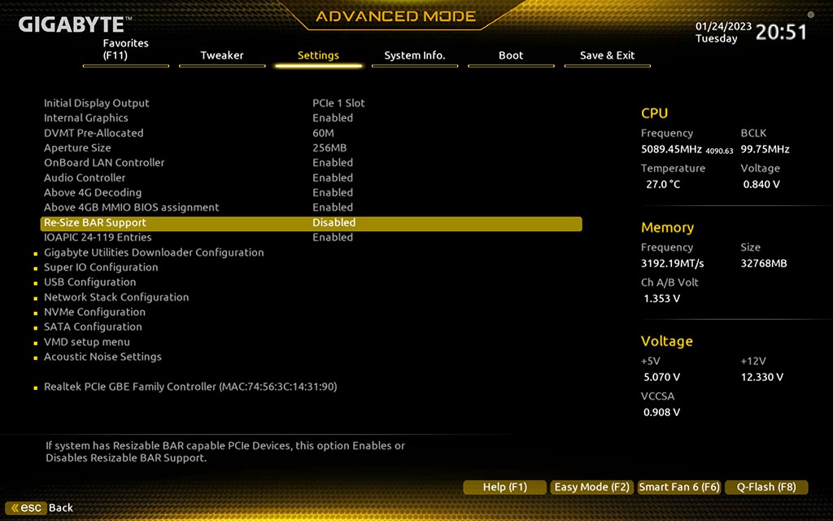Image resolution: width=833 pixels, height=521 pixels.
Task: Click the VCCSA 0.908 V reading
Action: [x=662, y=413]
